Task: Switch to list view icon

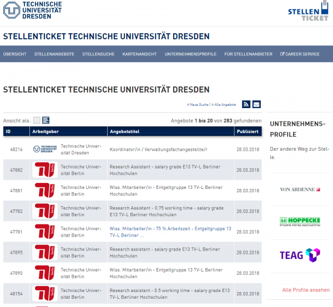Action: (46, 120)
